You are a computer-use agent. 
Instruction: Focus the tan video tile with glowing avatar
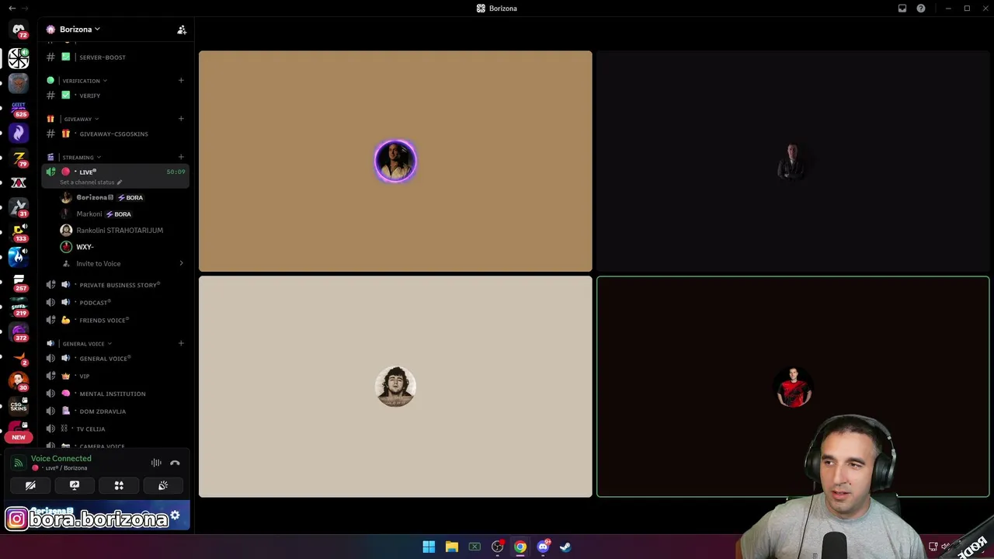[x=395, y=161]
